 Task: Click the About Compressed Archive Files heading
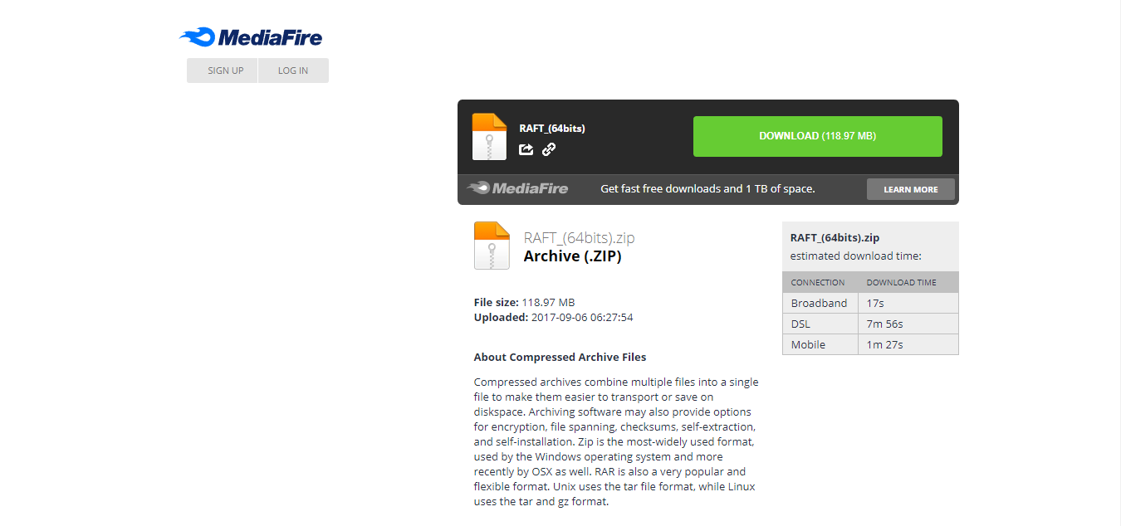click(x=560, y=358)
